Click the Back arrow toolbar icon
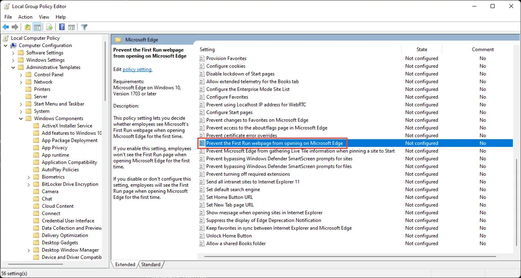Viewport: 521px width, 278px height. click(x=6, y=27)
